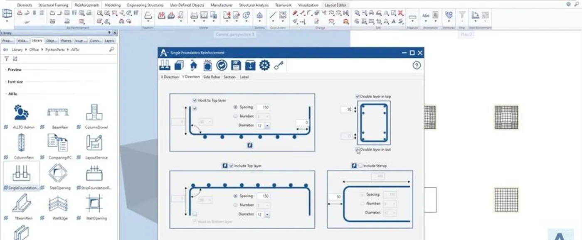Screen dimensions: 582x240
Task: Toggle the Hook to Top layer checkbox
Action: [x=195, y=100]
